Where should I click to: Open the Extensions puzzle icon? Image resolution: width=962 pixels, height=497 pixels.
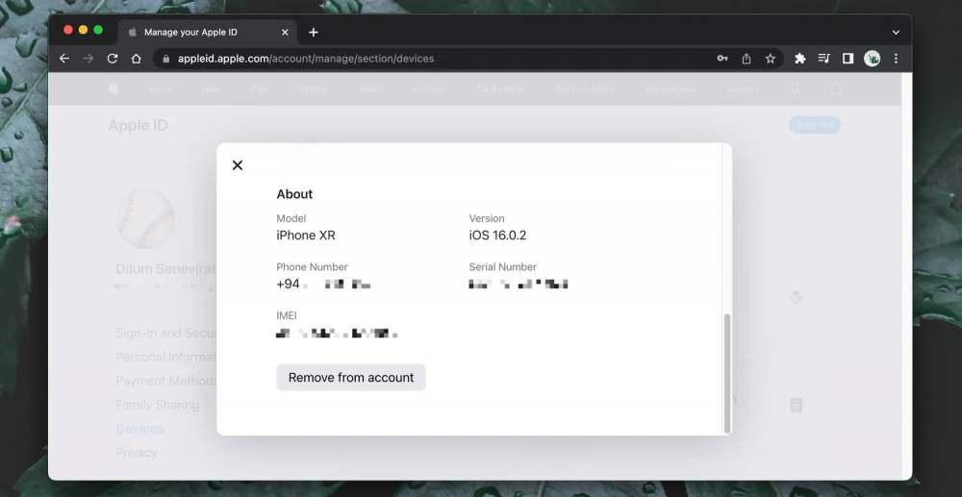800,59
